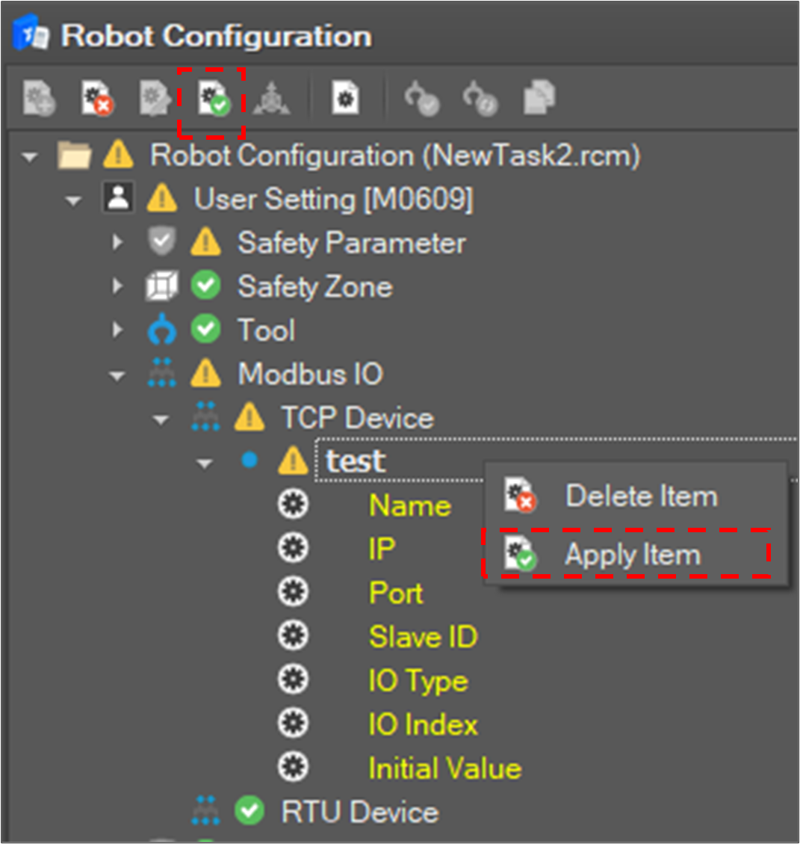Collapse the User Setting [M0609] node
800x844 pixels.
[x=73, y=200]
